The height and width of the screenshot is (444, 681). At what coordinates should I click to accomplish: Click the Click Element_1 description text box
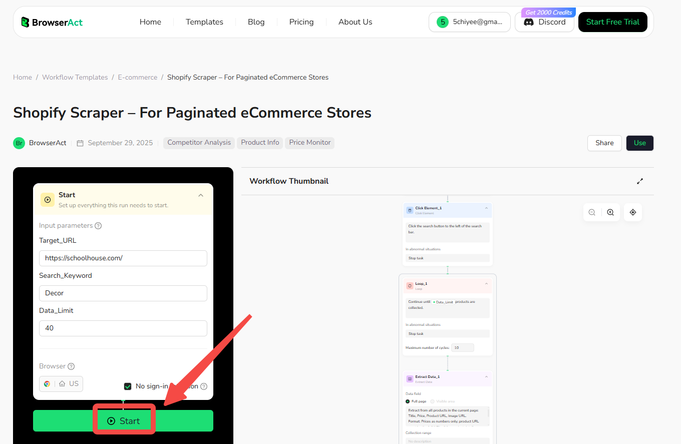[447, 232]
